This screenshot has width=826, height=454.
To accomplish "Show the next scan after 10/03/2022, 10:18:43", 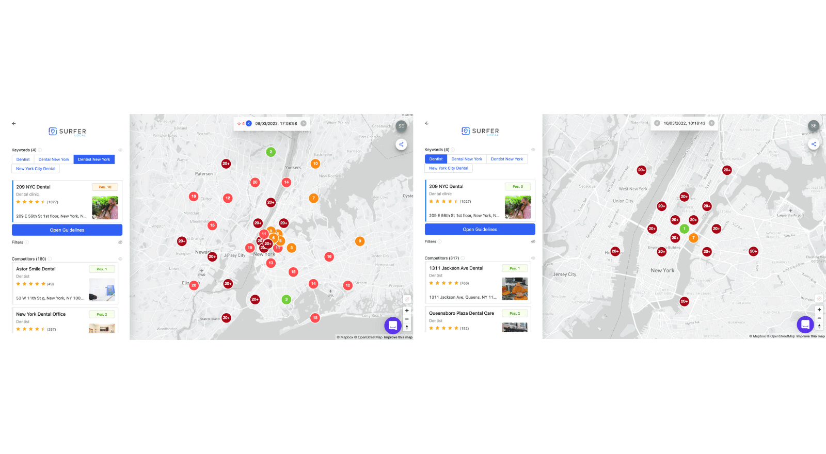I will [x=711, y=123].
